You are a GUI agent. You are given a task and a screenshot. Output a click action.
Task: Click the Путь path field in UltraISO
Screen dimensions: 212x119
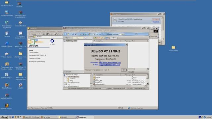[132, 38]
